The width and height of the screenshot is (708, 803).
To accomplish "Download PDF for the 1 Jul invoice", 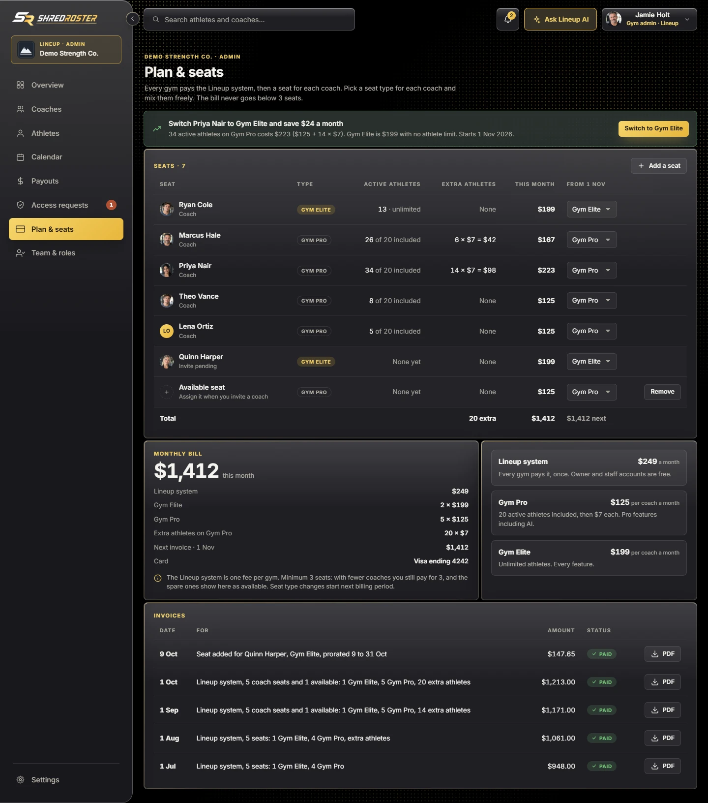I will [663, 766].
